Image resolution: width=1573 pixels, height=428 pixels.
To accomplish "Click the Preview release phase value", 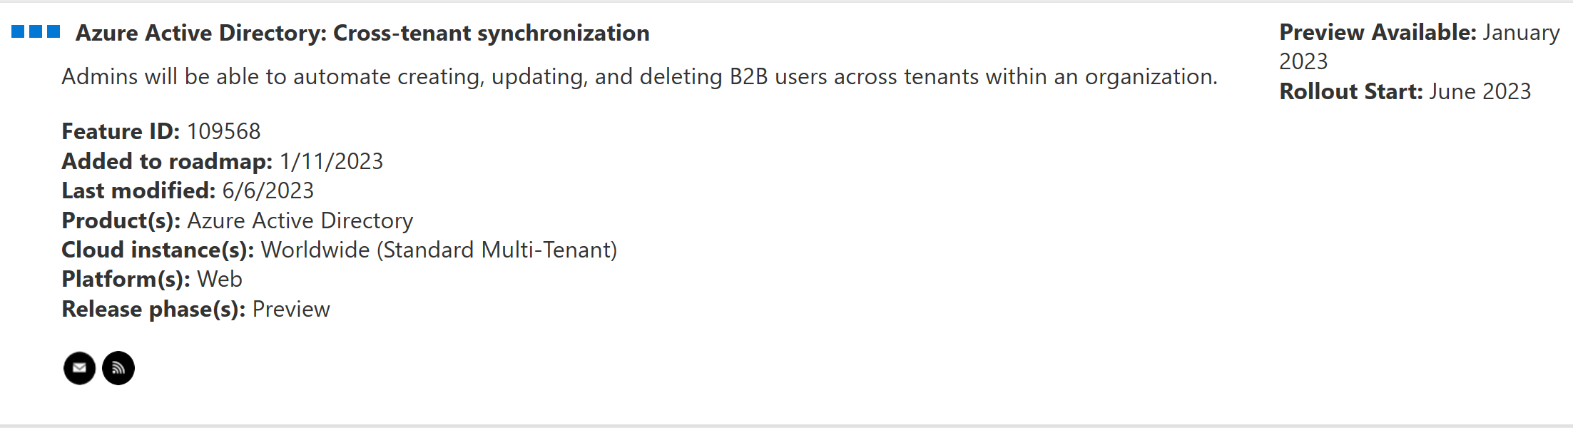I will [x=291, y=309].
